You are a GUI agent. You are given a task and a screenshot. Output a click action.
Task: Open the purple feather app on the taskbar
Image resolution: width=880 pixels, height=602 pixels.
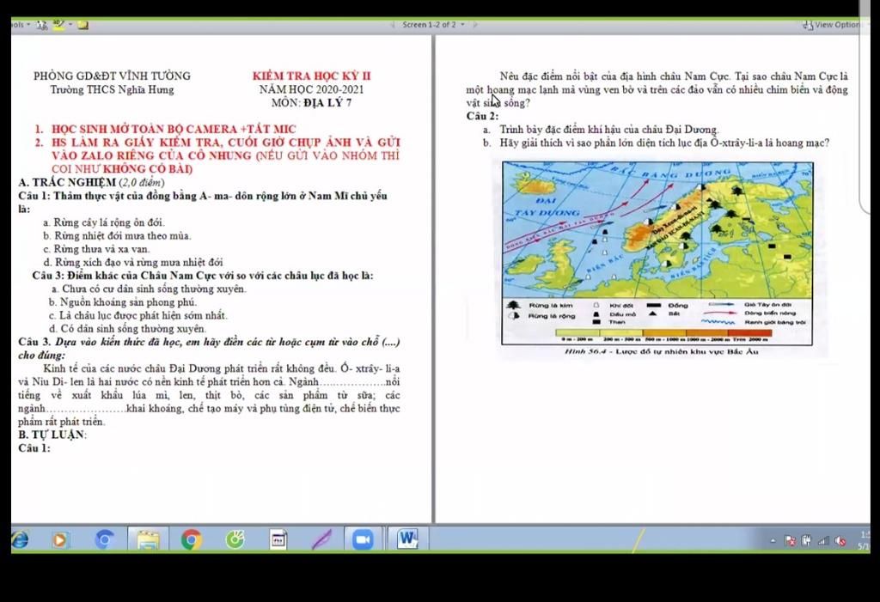click(322, 539)
